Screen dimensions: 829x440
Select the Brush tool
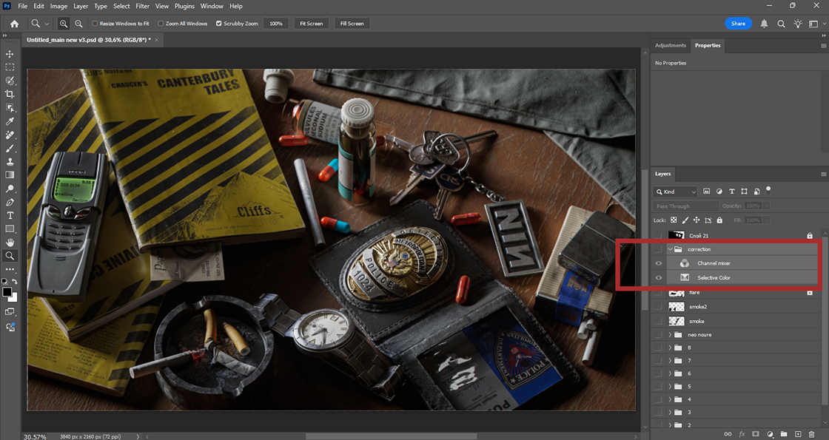point(10,148)
